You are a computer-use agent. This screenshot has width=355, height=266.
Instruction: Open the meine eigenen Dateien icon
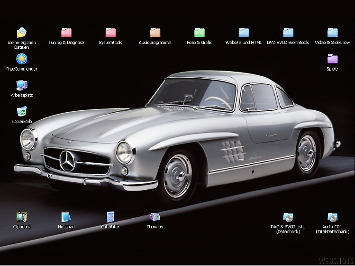22,32
